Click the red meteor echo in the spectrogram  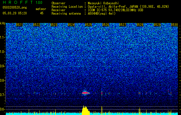coord(86,93)
